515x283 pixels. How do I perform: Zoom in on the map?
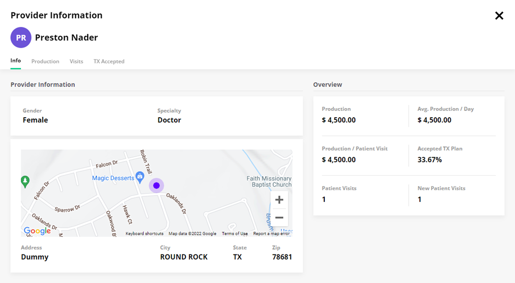click(x=279, y=200)
